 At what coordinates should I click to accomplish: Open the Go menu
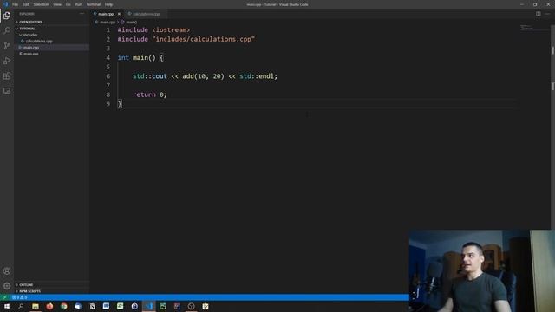click(68, 4)
